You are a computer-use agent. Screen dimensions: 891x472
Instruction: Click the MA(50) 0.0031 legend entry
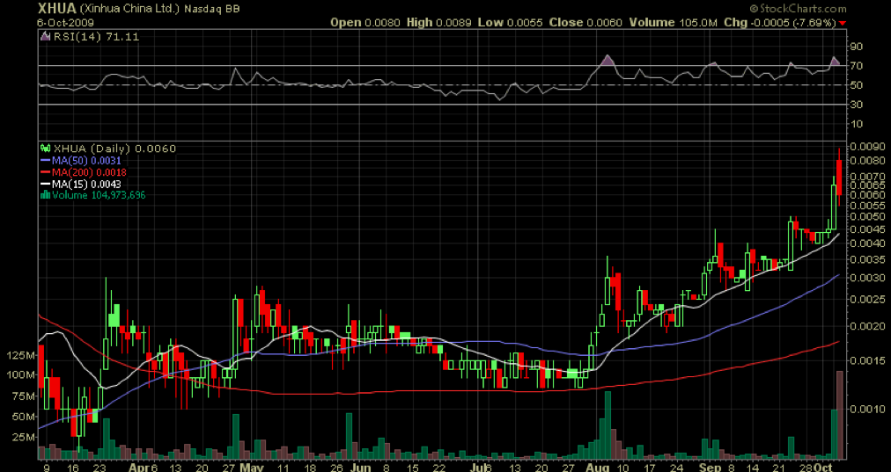pyautogui.click(x=86, y=161)
